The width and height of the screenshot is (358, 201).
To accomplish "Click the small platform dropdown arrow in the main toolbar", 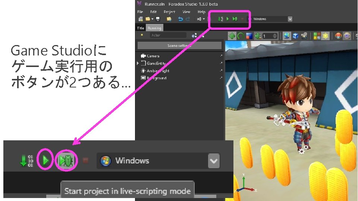I will pos(290,19).
